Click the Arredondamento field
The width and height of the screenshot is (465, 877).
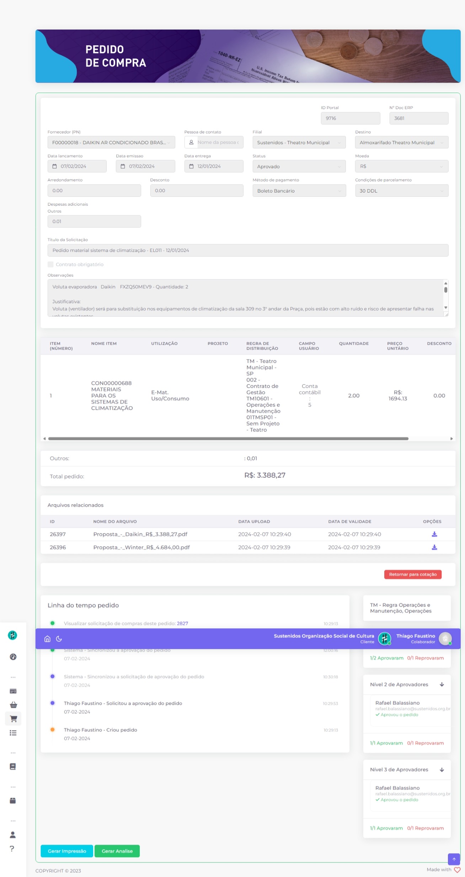tap(94, 190)
